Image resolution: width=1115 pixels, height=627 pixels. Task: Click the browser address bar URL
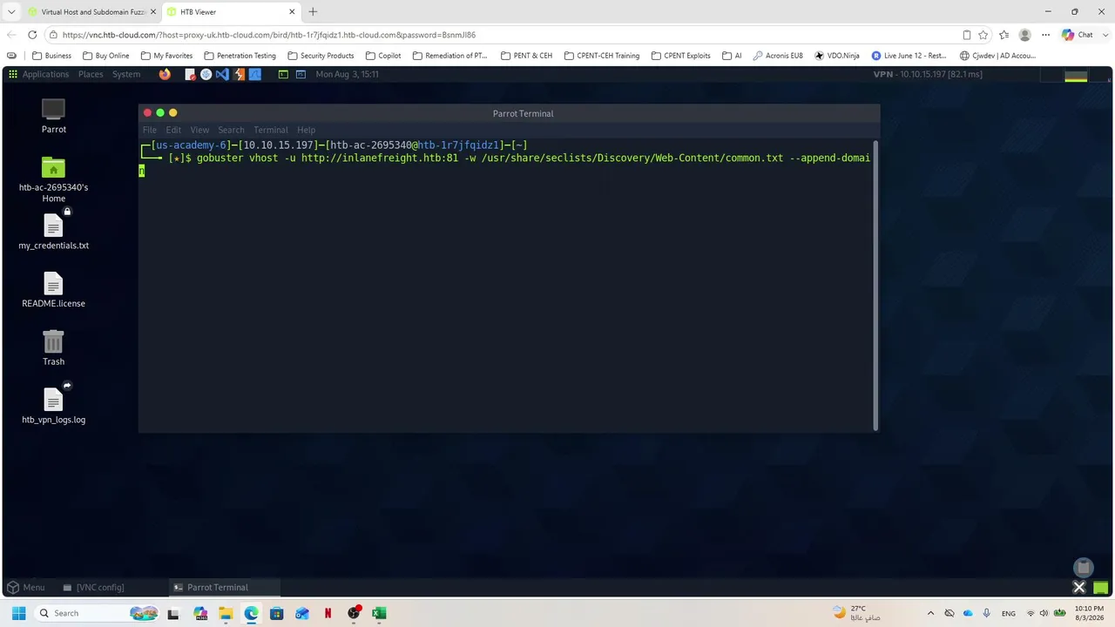[x=269, y=35]
